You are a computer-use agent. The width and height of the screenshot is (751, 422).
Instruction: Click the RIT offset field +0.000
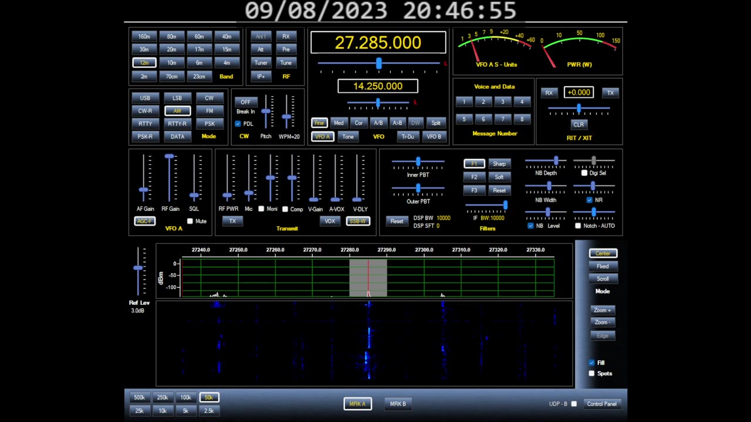579,93
